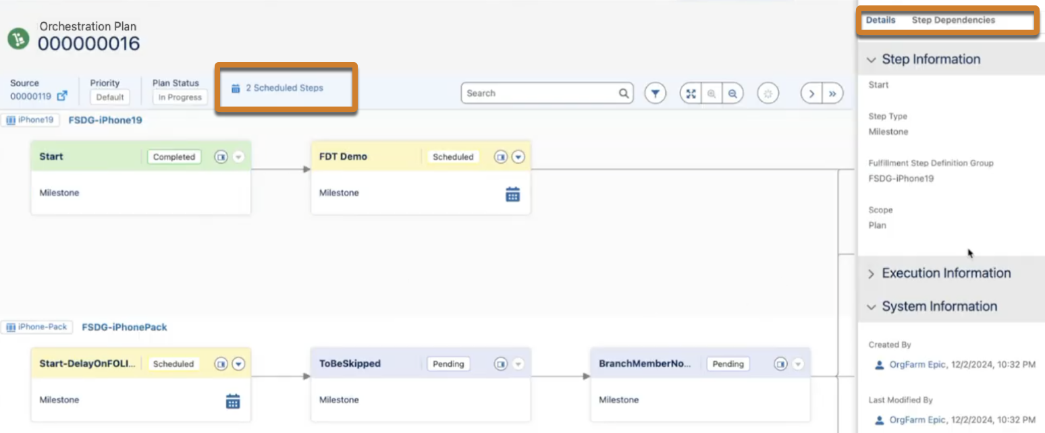The image size is (1045, 433).
Task: Open the 2 Scheduled Steps link
Action: tap(284, 88)
